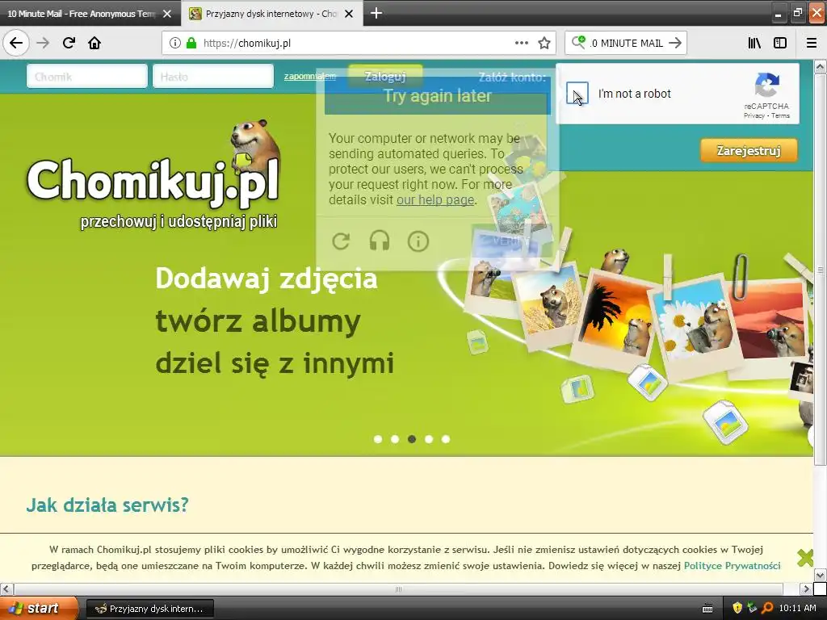Select the third slideshow dot
This screenshot has height=620, width=827.
412,439
